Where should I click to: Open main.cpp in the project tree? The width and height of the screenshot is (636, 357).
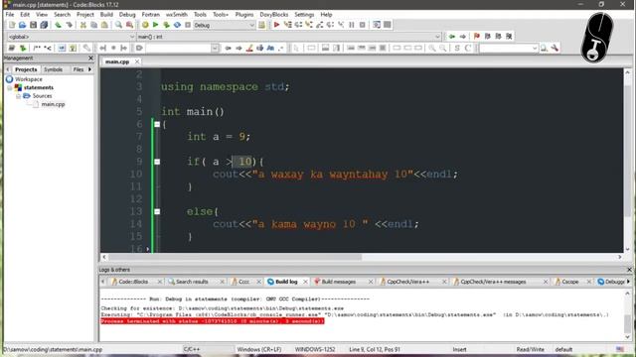point(53,104)
